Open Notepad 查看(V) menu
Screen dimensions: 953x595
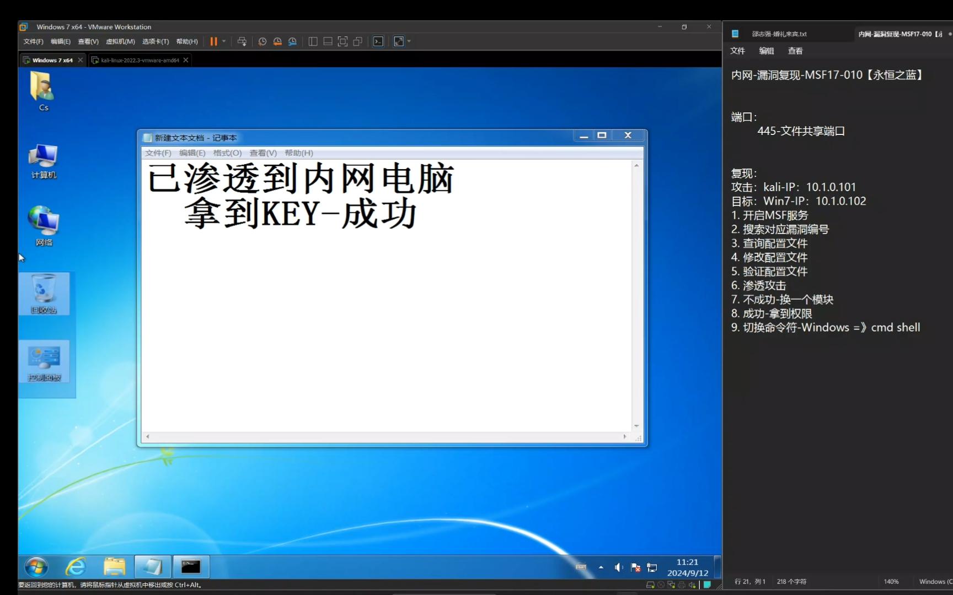(263, 153)
